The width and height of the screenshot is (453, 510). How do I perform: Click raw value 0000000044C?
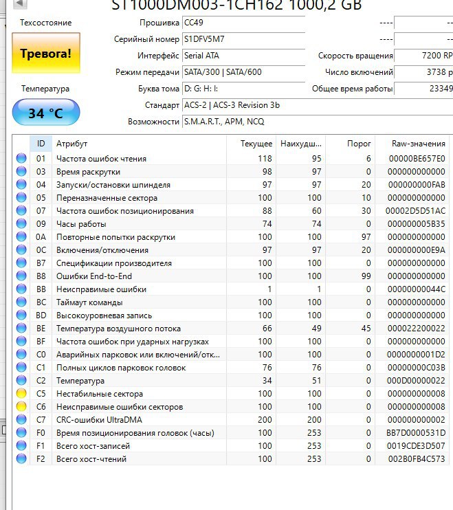[417, 289]
